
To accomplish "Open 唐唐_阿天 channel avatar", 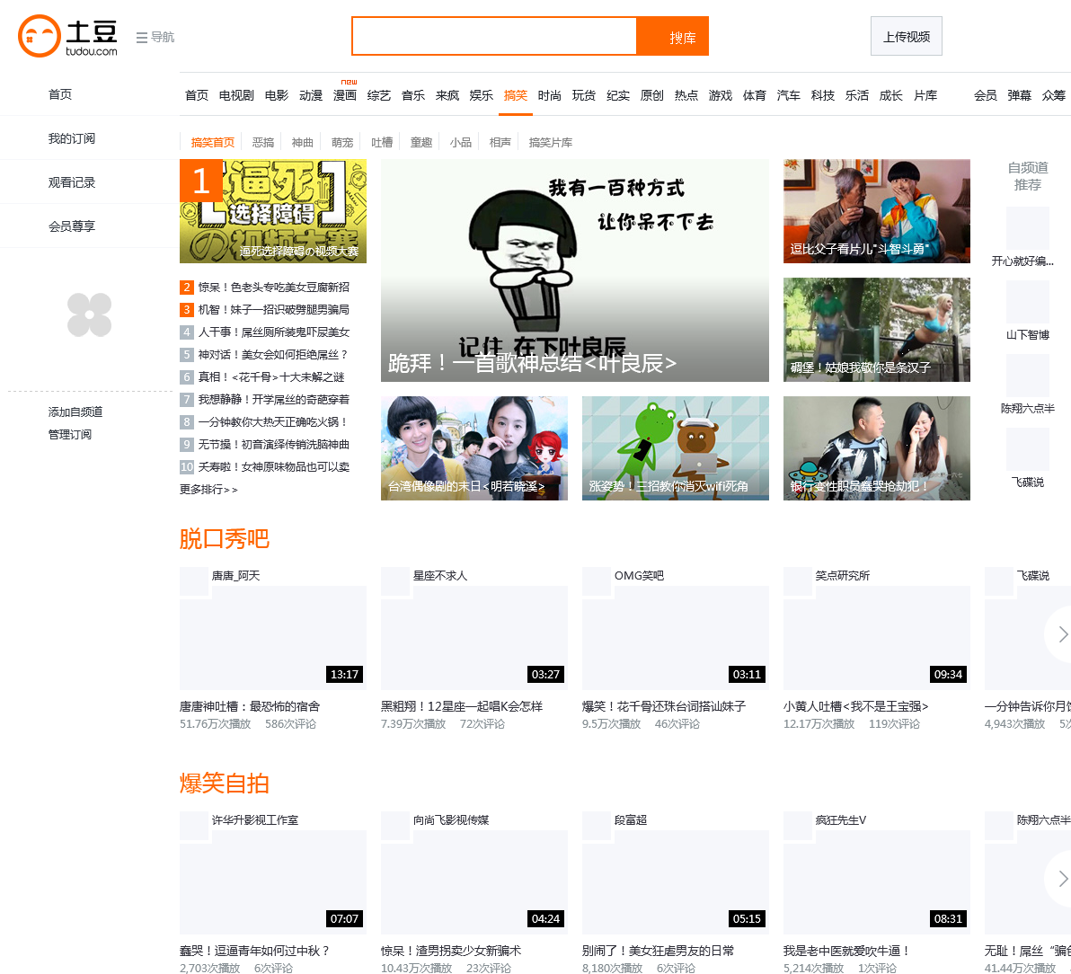I will [x=194, y=581].
